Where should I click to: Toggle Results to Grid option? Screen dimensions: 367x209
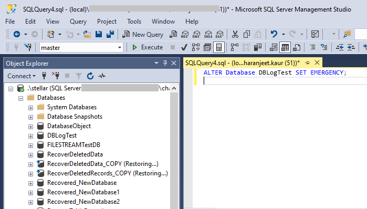pos(285,47)
